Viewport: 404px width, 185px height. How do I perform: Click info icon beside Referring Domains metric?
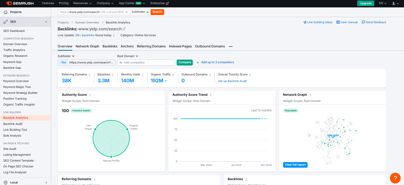[x=89, y=75]
